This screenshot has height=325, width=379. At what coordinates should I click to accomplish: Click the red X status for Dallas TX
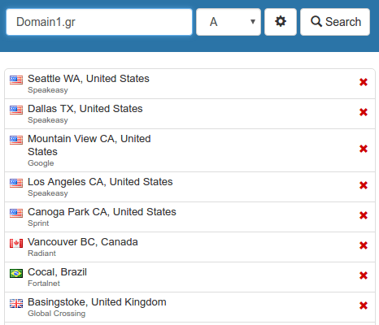(x=364, y=112)
